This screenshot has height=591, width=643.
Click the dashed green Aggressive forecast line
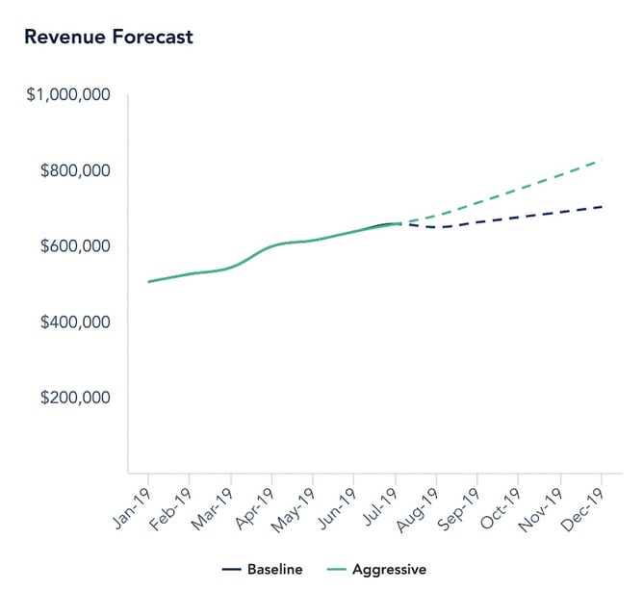(x=520, y=190)
